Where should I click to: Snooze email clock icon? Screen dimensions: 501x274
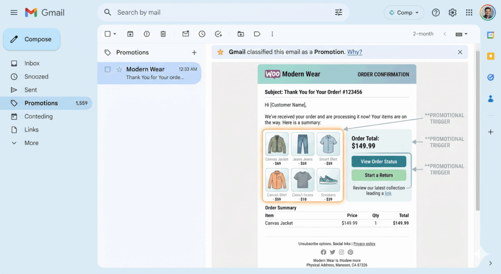(202, 34)
